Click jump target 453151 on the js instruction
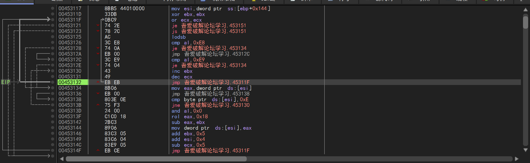530x163 pixels. (238, 31)
